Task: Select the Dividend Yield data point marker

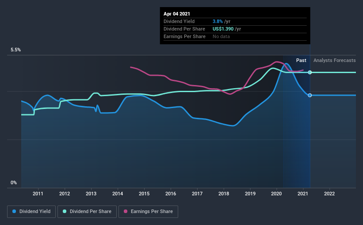Action: click(310, 95)
